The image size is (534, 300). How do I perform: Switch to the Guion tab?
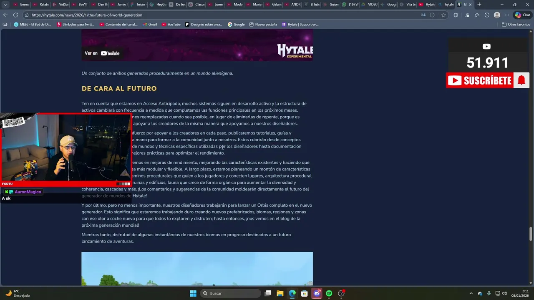coord(331,5)
